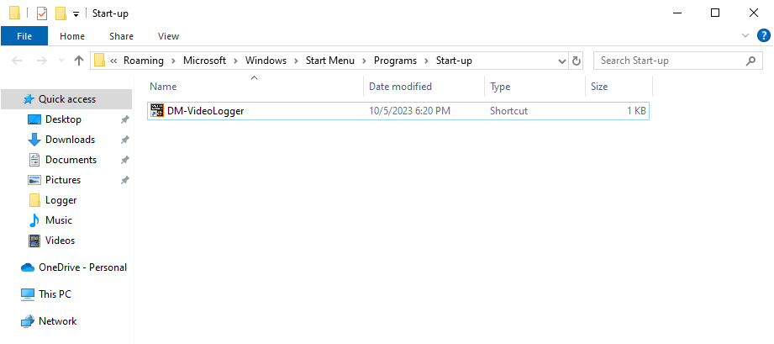Select the Logger folder in sidebar

coord(61,200)
